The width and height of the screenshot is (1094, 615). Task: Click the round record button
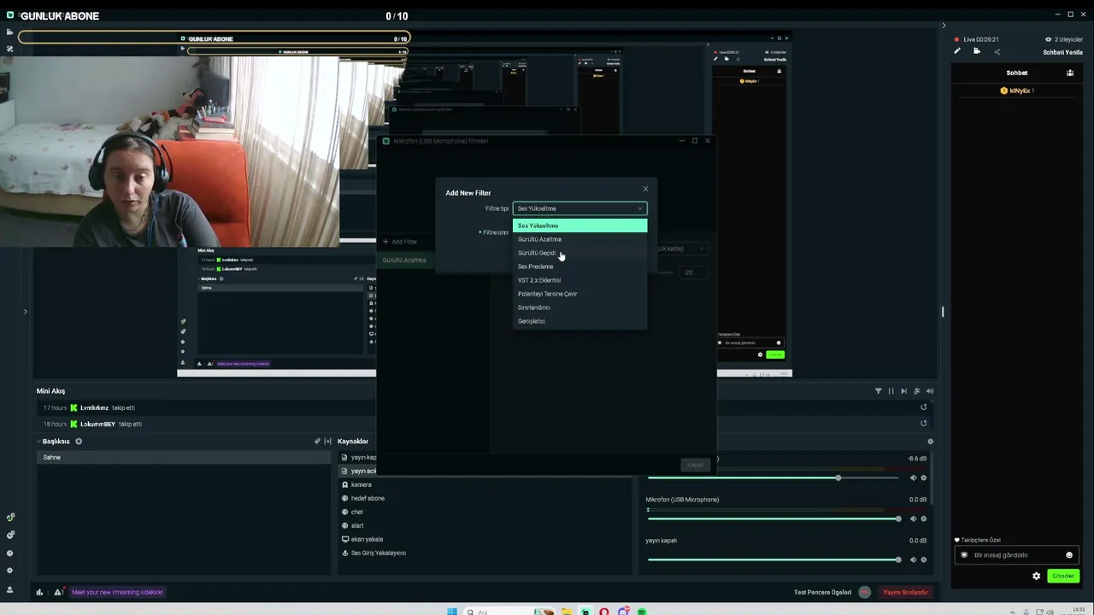click(x=865, y=592)
